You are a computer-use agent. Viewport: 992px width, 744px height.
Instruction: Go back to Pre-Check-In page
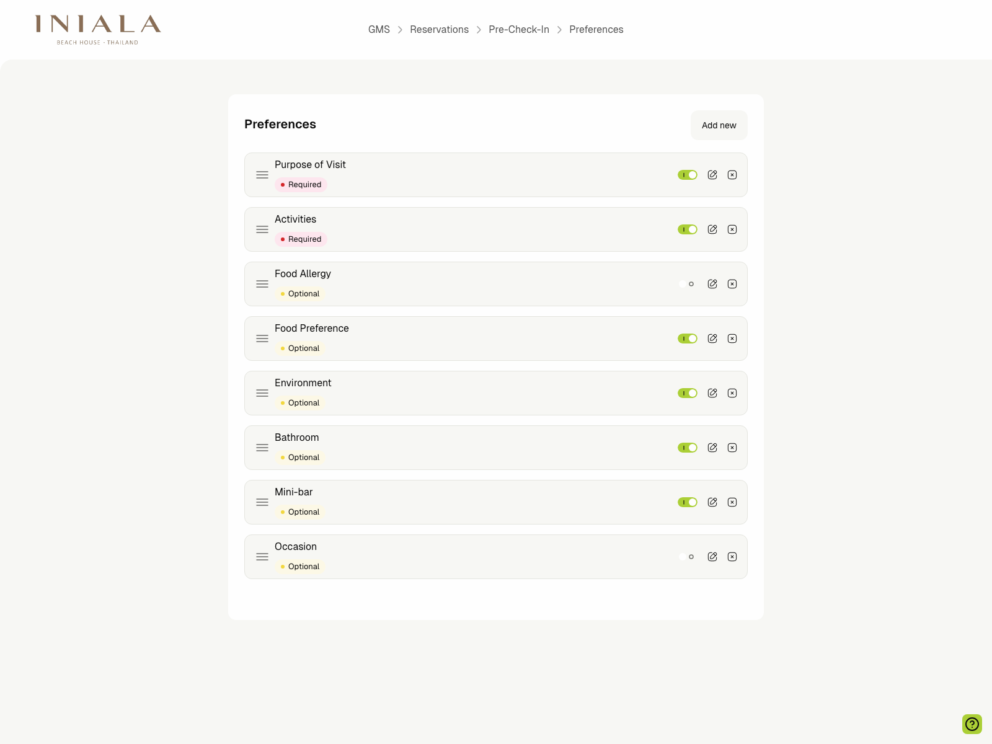click(519, 29)
